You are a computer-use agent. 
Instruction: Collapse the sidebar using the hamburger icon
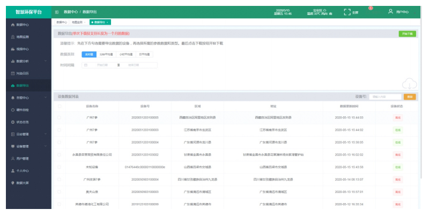[57, 12]
